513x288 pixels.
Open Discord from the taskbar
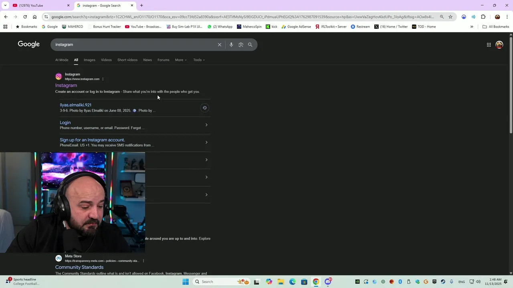(x=328, y=282)
